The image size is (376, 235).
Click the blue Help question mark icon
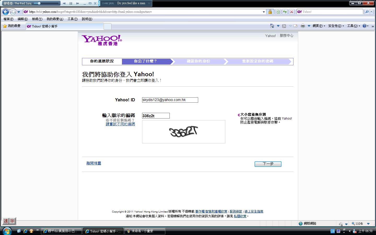click(x=365, y=26)
